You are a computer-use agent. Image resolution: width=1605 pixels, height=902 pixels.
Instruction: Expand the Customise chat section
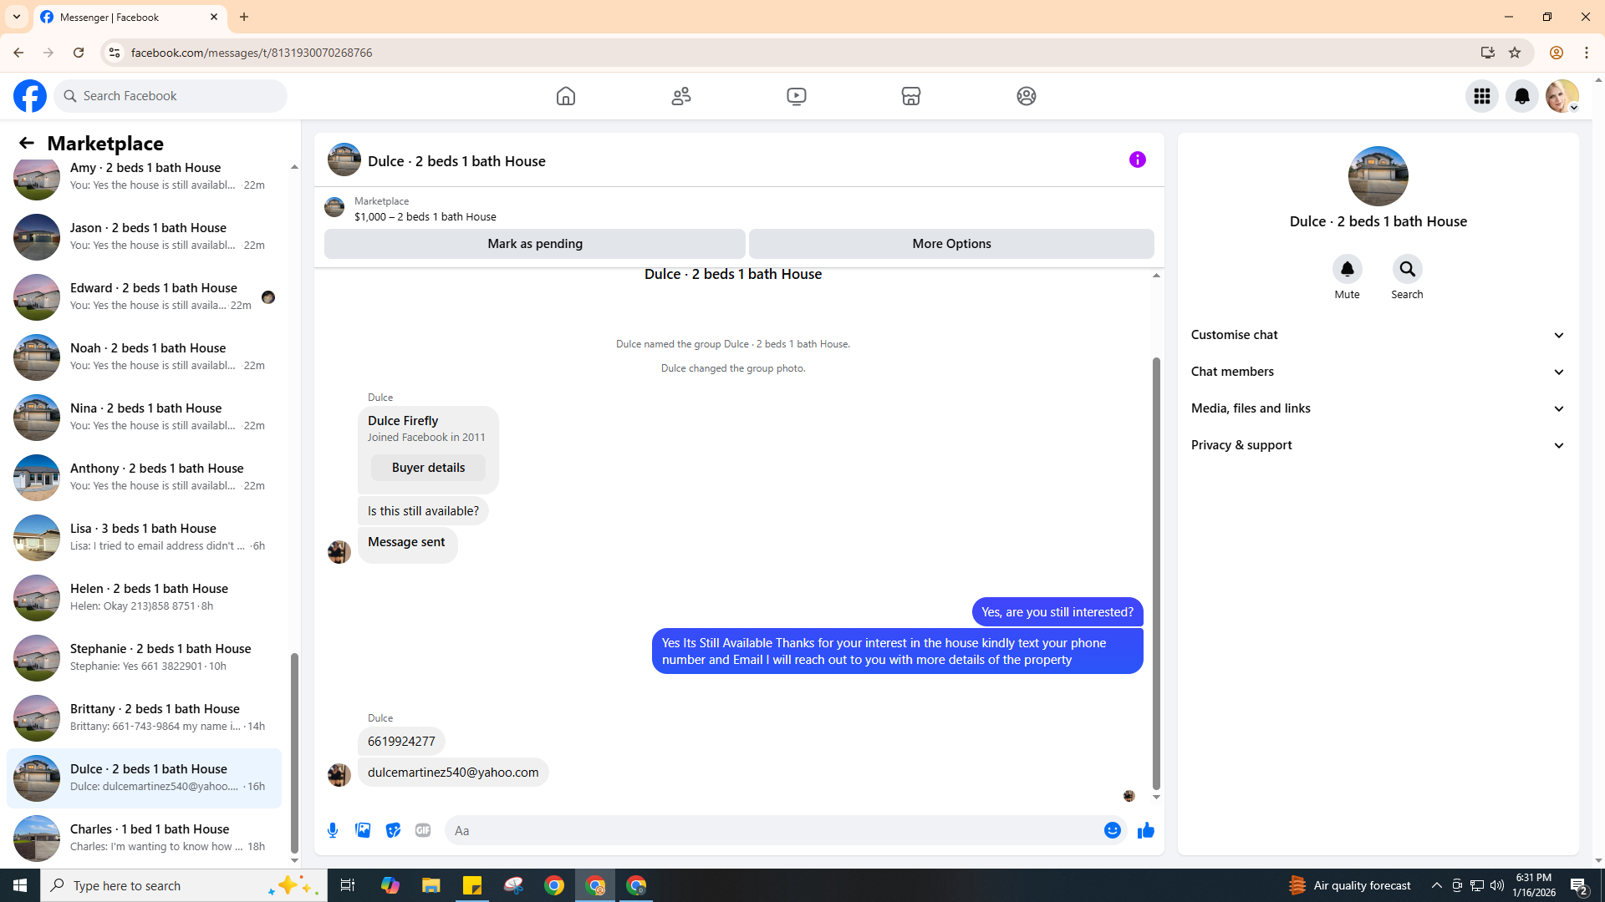[x=1378, y=335]
